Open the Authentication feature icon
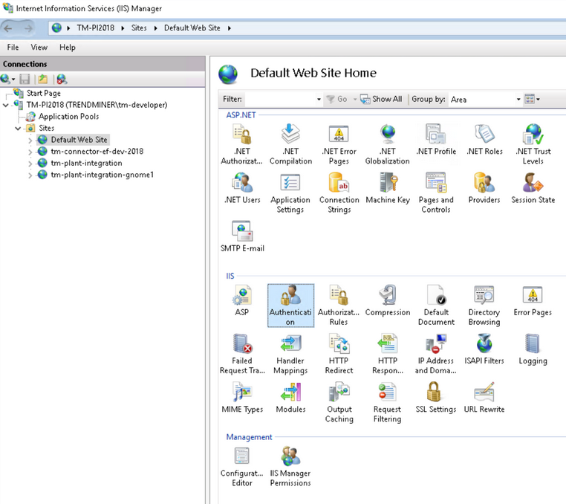This screenshot has height=504, width=566. 290,296
